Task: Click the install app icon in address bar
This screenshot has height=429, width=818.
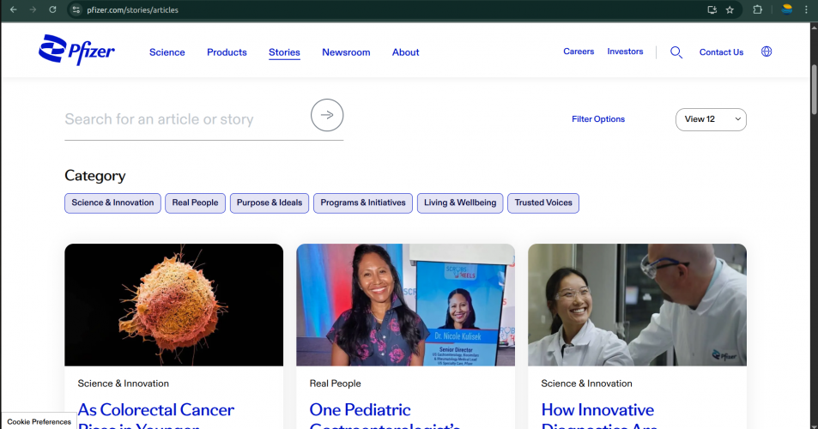Action: 712,10
